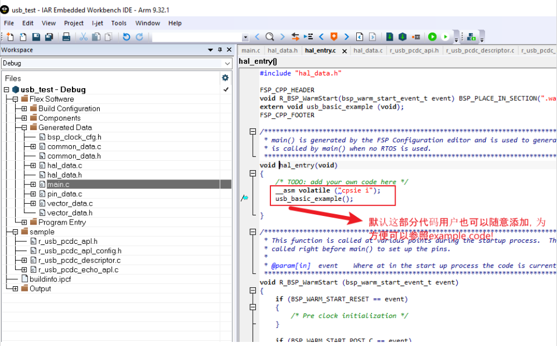Close the Workspace panel
This screenshot has width=557, height=346.
229,50
